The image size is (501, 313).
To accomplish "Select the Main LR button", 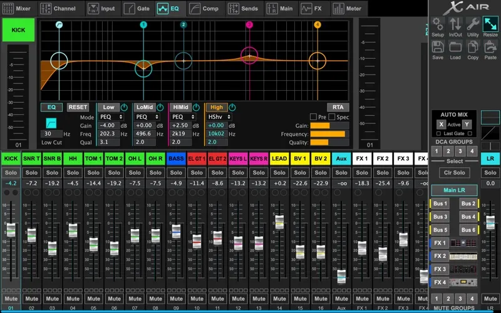I will [x=455, y=190].
